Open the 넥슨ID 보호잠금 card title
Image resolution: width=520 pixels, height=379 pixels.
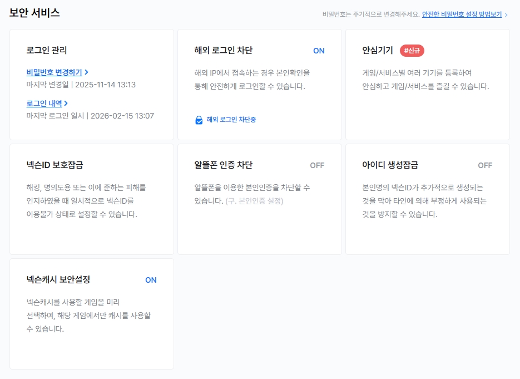[x=55, y=165]
